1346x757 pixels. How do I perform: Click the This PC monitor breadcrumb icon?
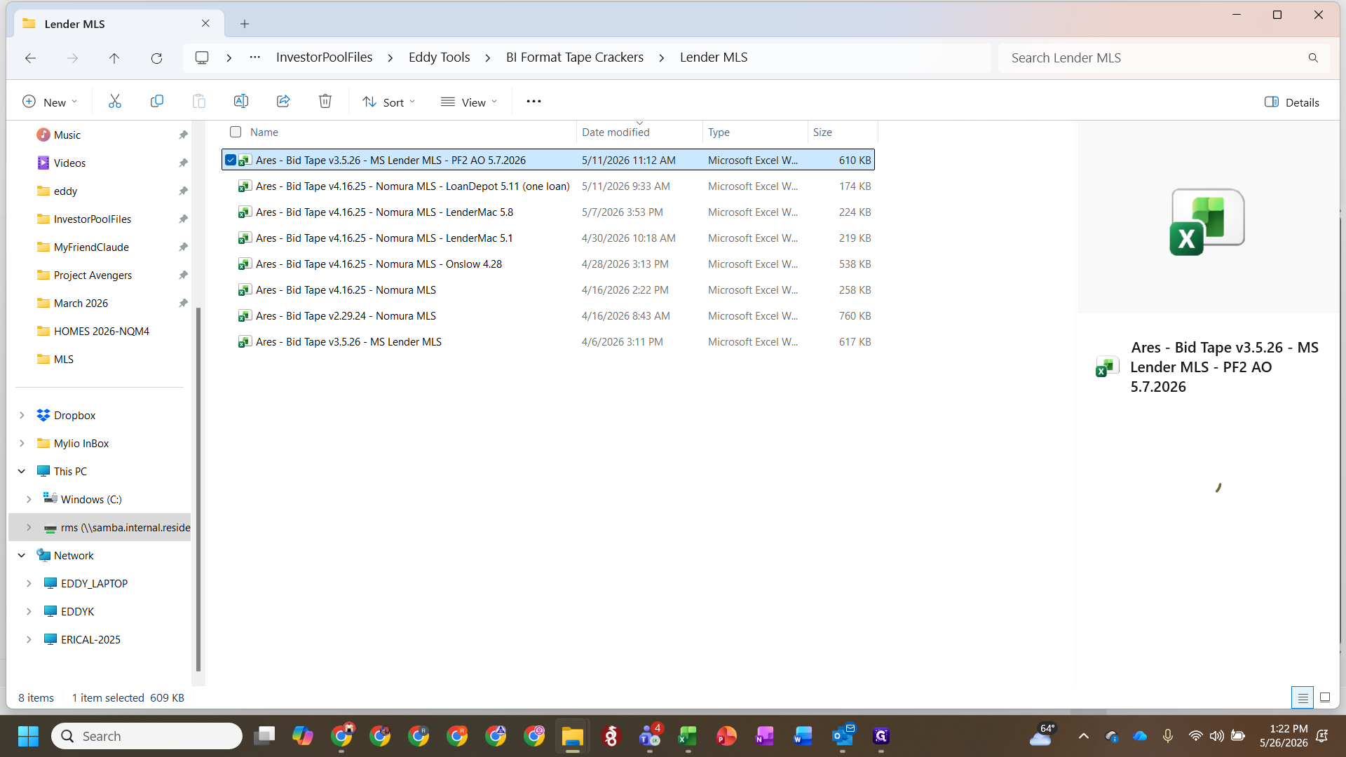coord(202,57)
